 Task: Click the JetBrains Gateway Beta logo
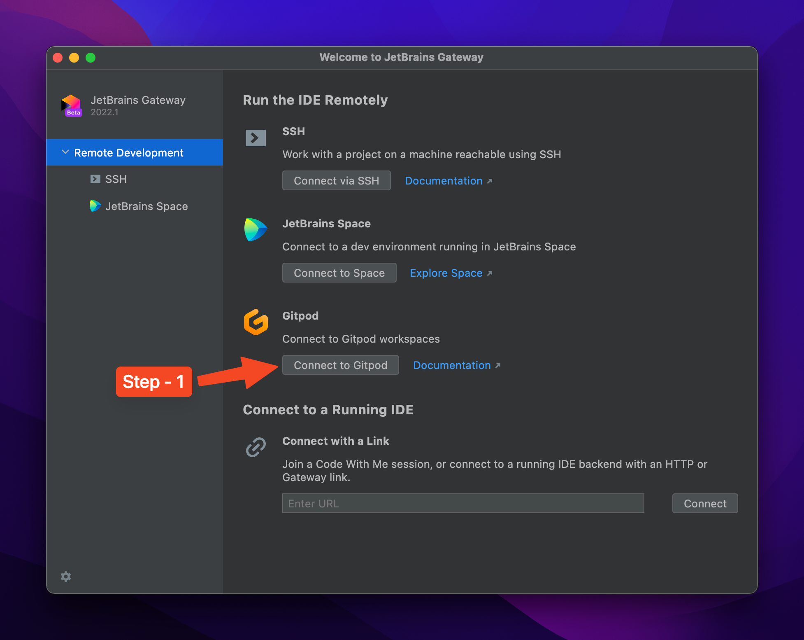click(72, 106)
